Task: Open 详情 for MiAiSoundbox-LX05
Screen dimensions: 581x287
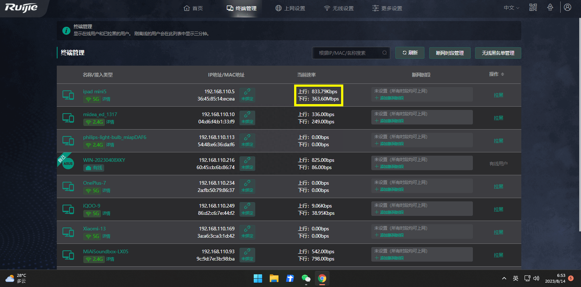Action: pos(110,259)
